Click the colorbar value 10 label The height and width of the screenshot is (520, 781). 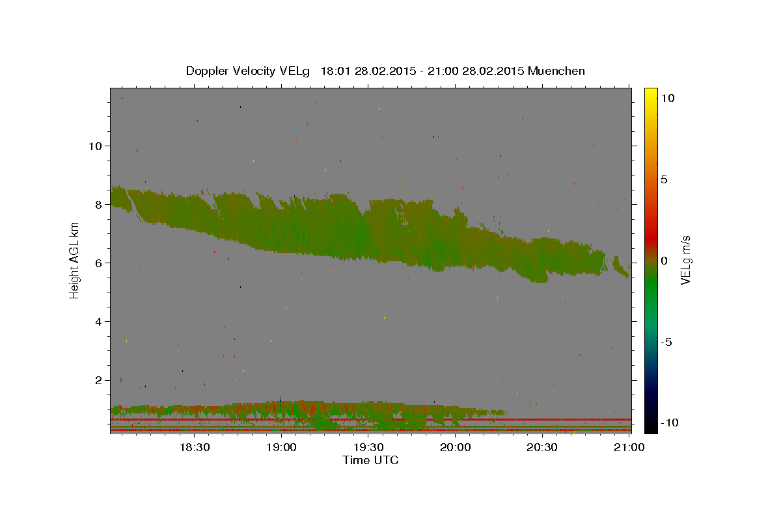(668, 97)
